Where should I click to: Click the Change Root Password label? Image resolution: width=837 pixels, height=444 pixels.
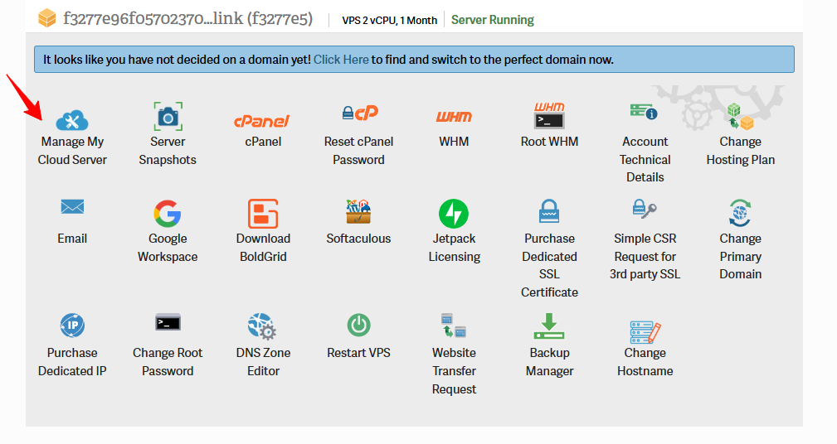(168, 362)
